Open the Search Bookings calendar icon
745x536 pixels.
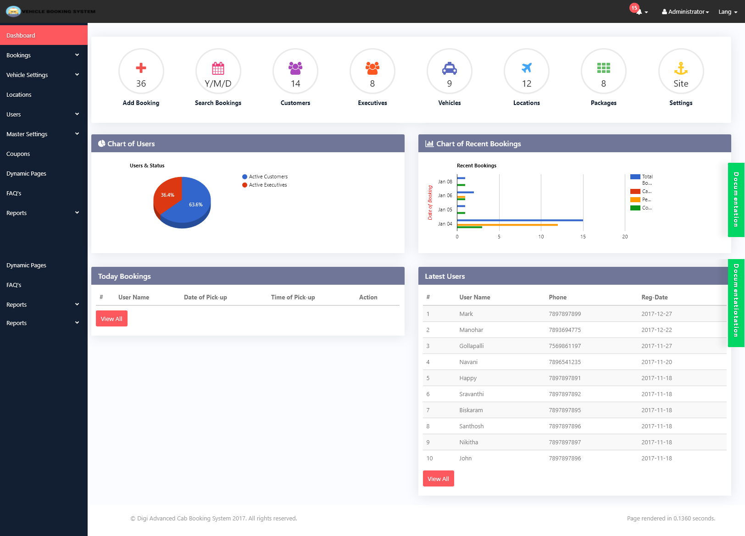pos(218,68)
